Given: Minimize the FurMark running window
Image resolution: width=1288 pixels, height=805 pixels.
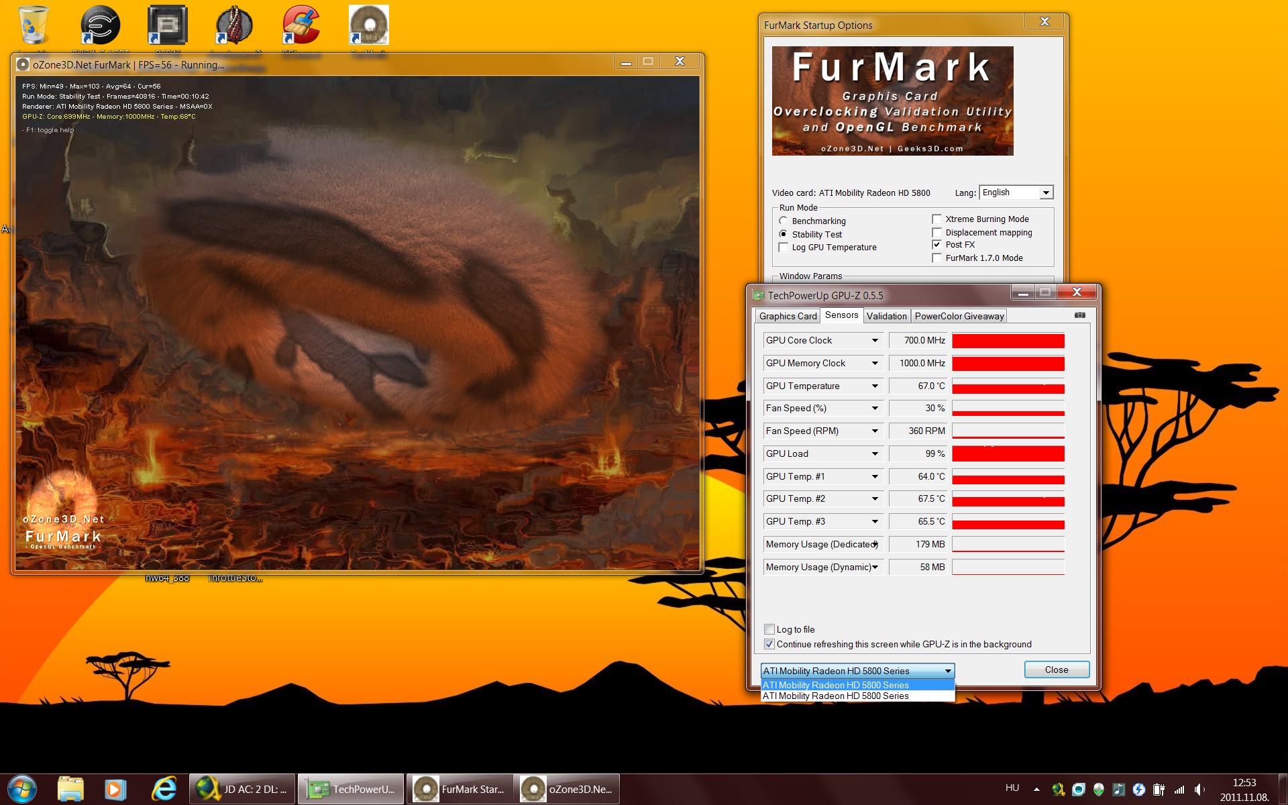Looking at the screenshot, I should (x=626, y=62).
